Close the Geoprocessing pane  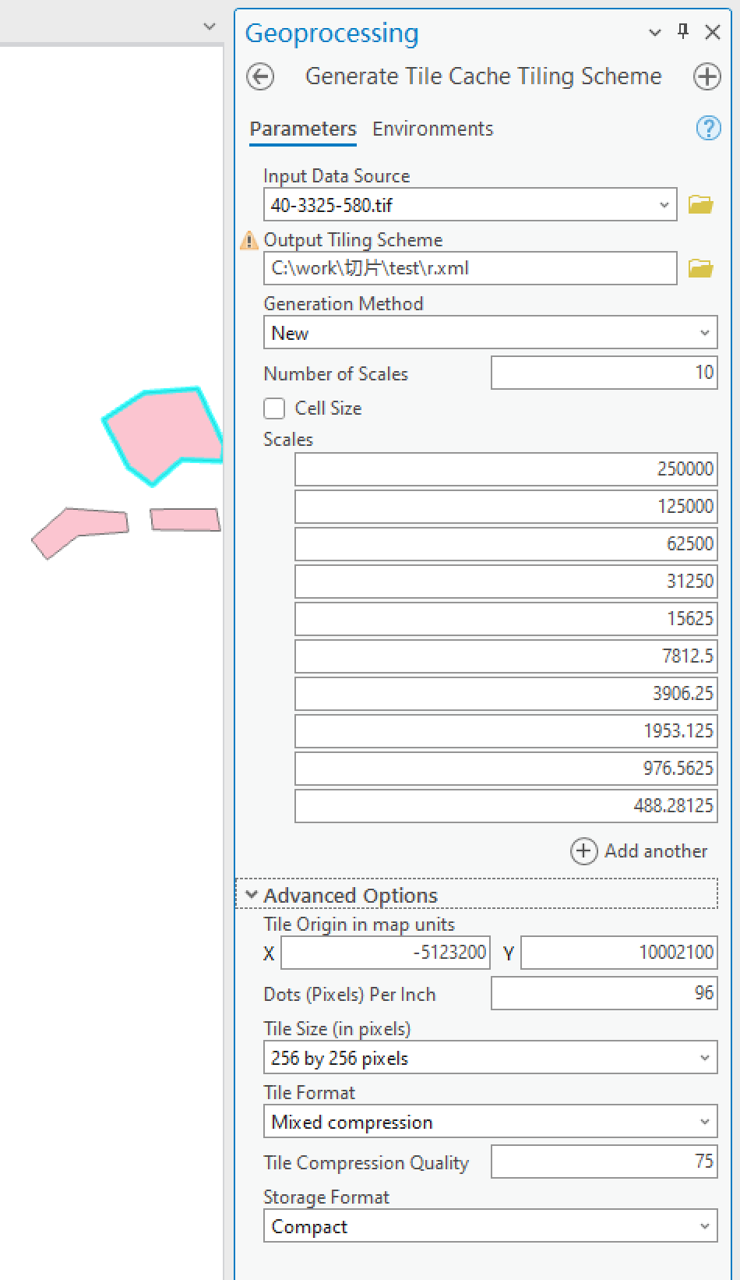pyautogui.click(x=712, y=32)
